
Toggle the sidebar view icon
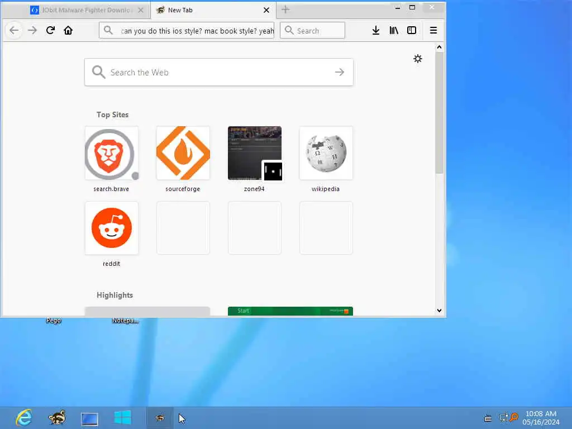pos(412,30)
